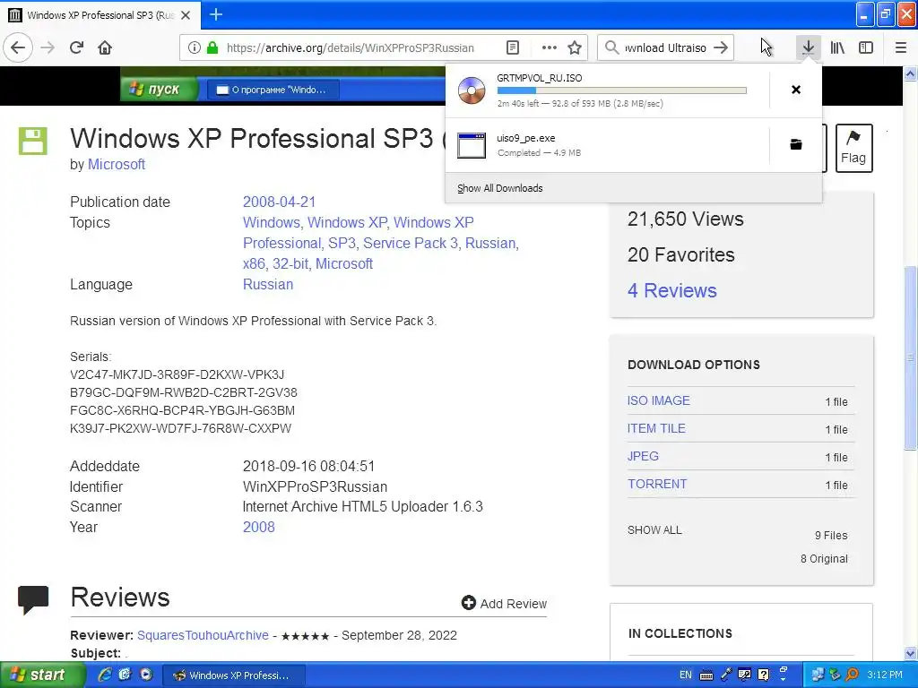Image resolution: width=918 pixels, height=688 pixels.
Task: Open the on-screen keyboard tray icon
Action: pyautogui.click(x=706, y=675)
